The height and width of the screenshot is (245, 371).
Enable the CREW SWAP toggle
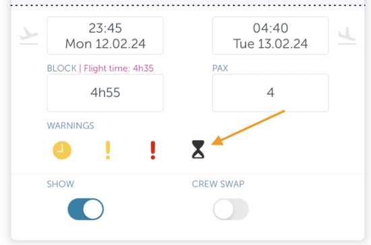tap(231, 209)
